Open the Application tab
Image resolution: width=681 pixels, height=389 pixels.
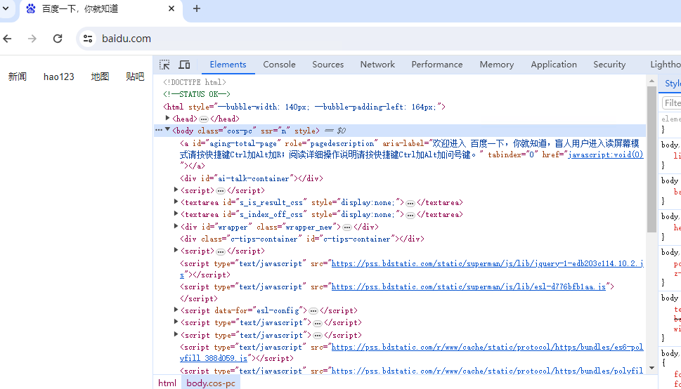(x=554, y=65)
